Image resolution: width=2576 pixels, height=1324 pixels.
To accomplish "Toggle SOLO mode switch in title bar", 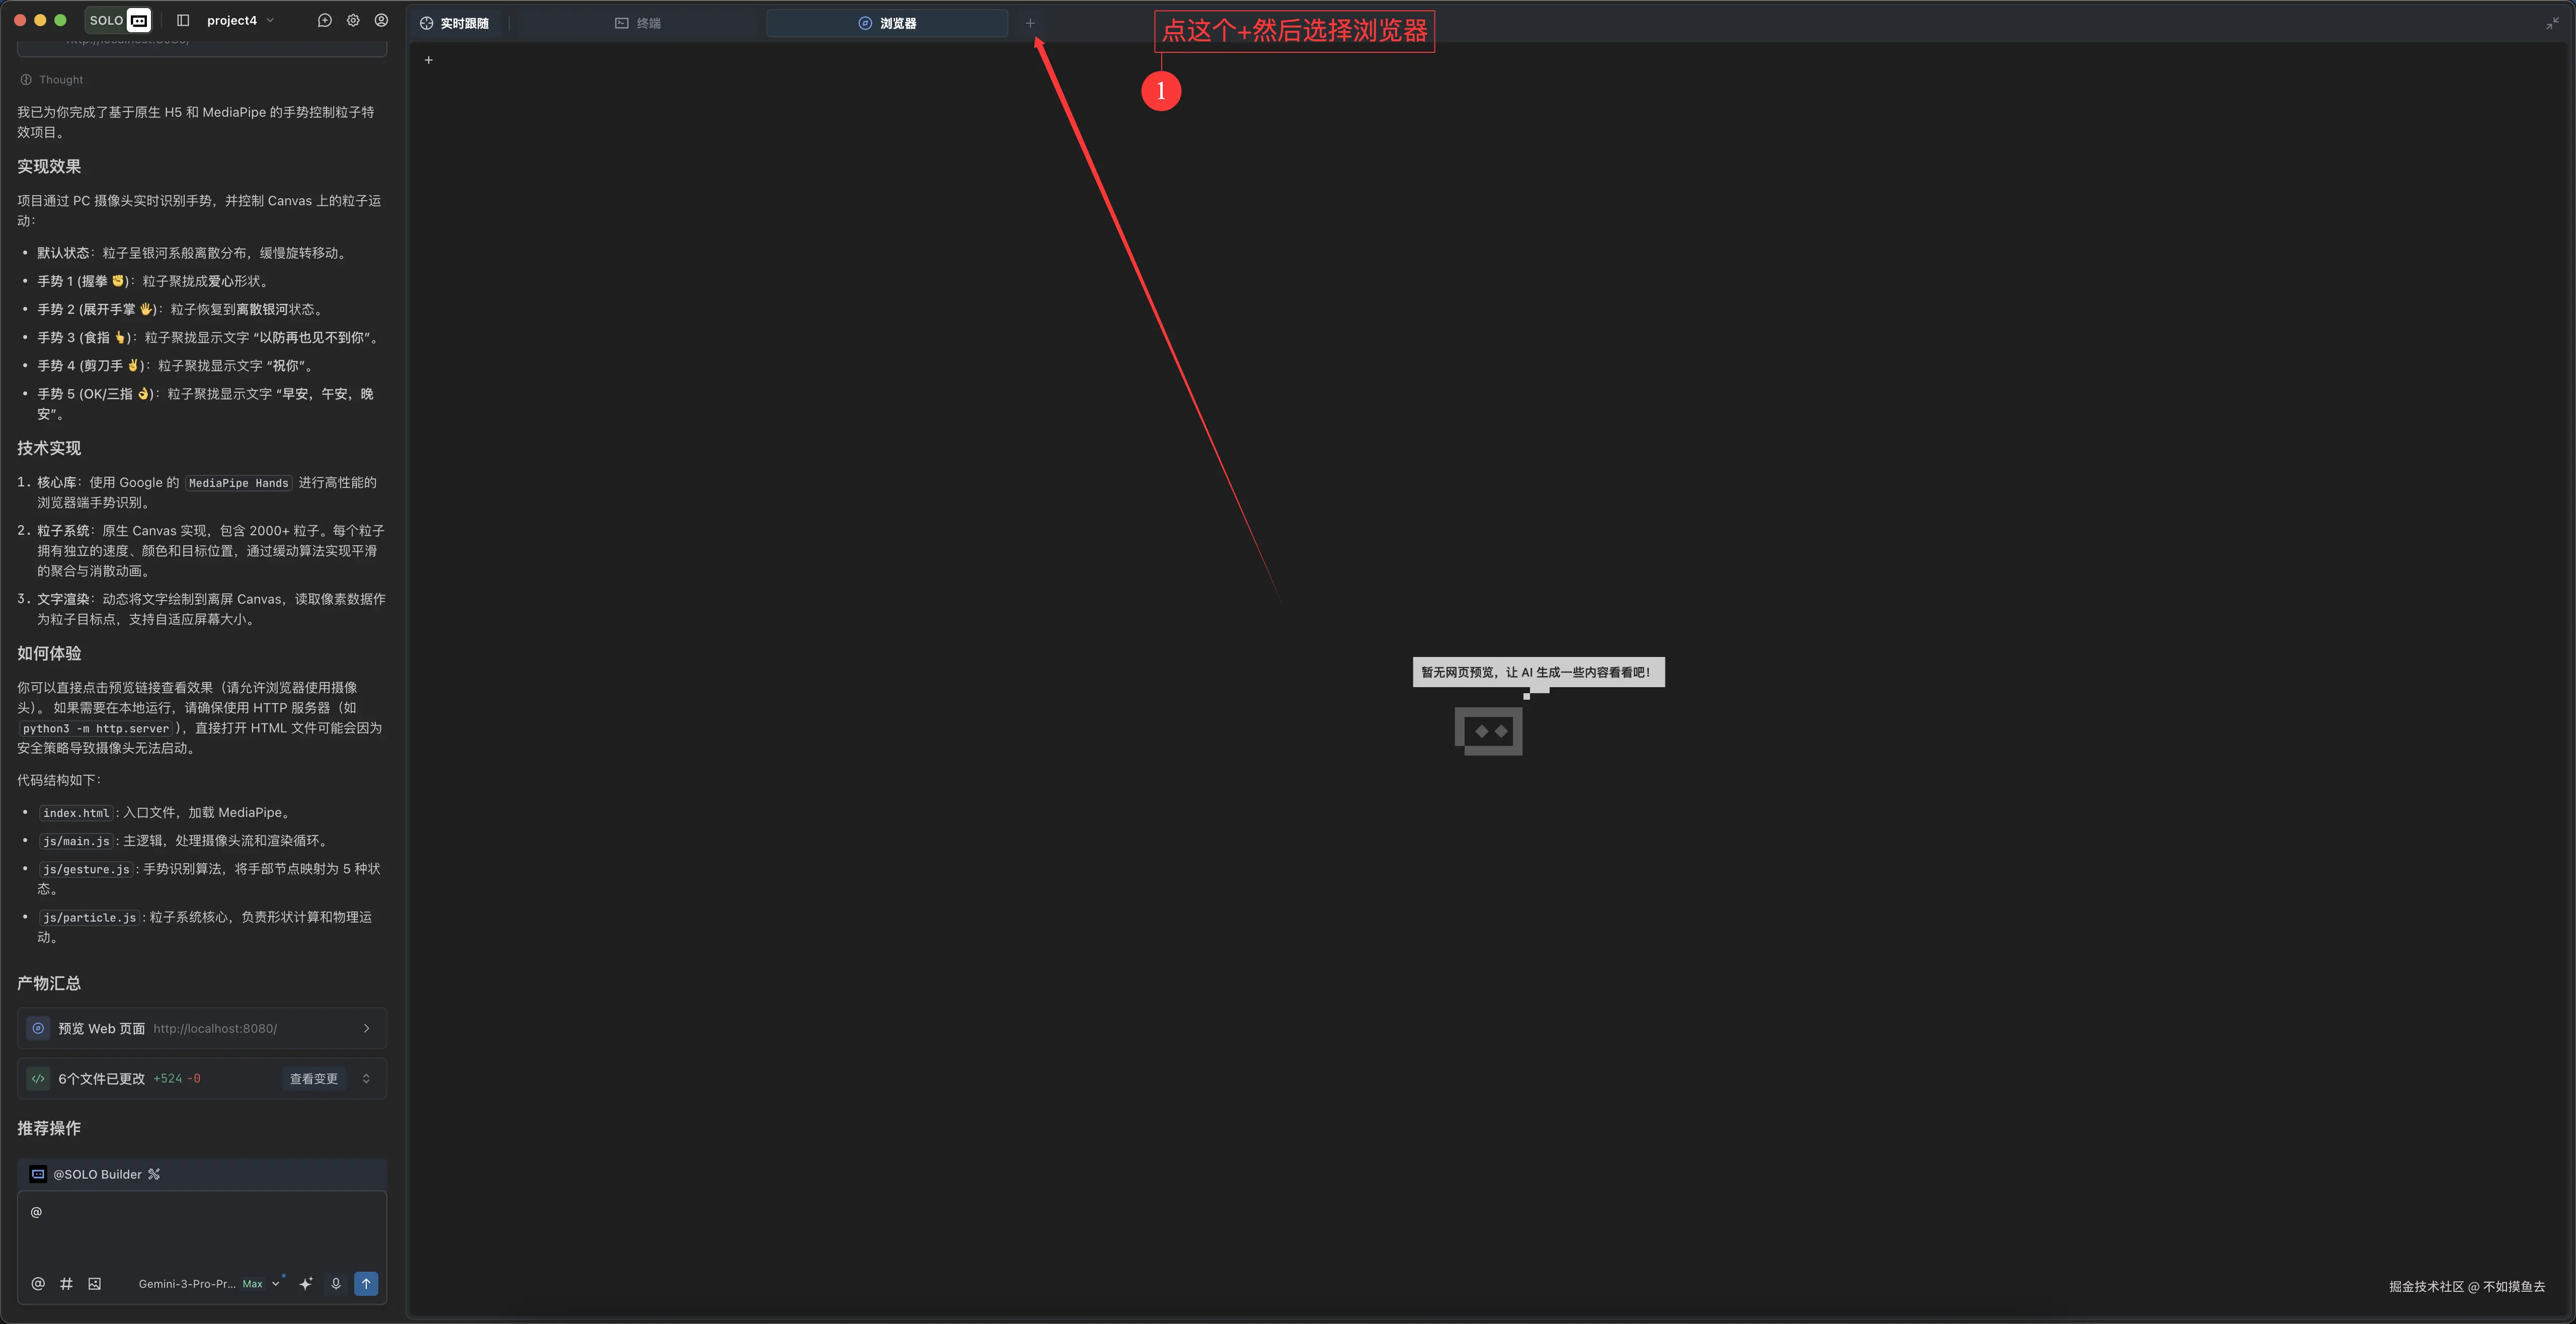I will click(x=118, y=20).
